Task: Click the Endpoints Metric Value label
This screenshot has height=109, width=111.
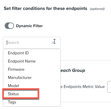Action: click(x=82, y=86)
